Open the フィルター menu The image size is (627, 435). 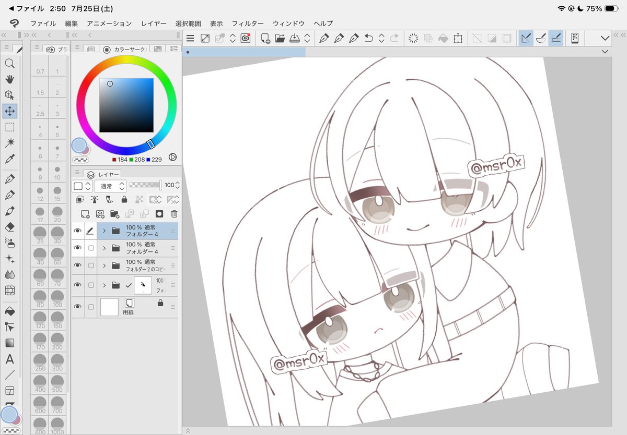click(x=248, y=23)
